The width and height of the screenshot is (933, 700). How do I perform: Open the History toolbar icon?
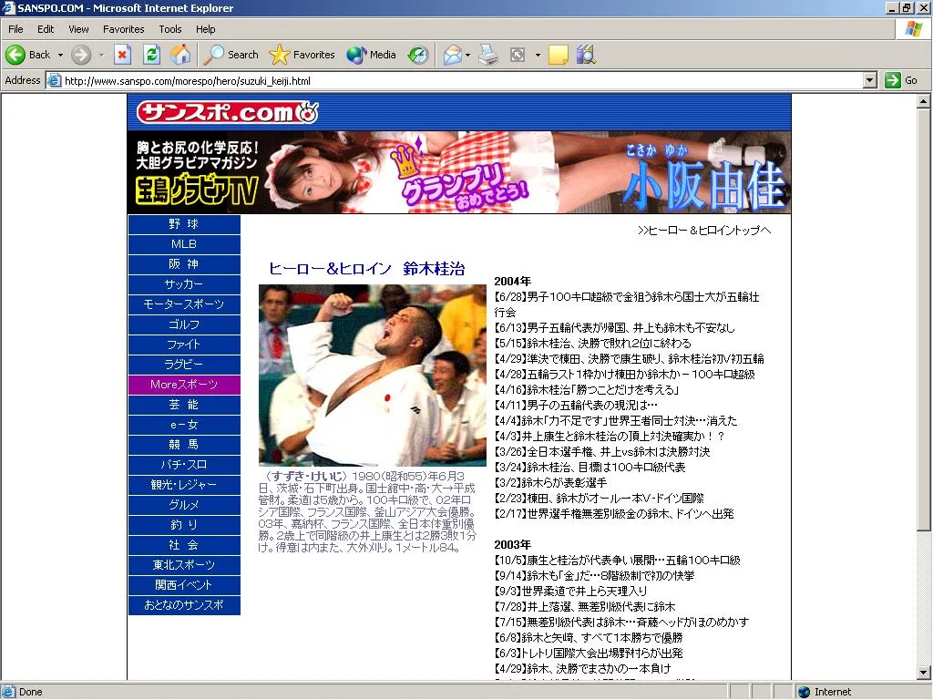point(418,55)
